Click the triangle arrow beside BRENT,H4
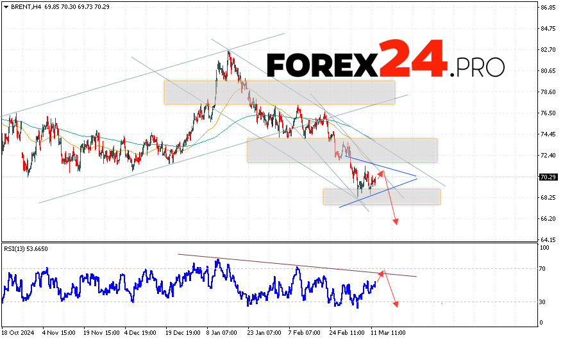The height and width of the screenshot is (340, 563). [x=6, y=6]
